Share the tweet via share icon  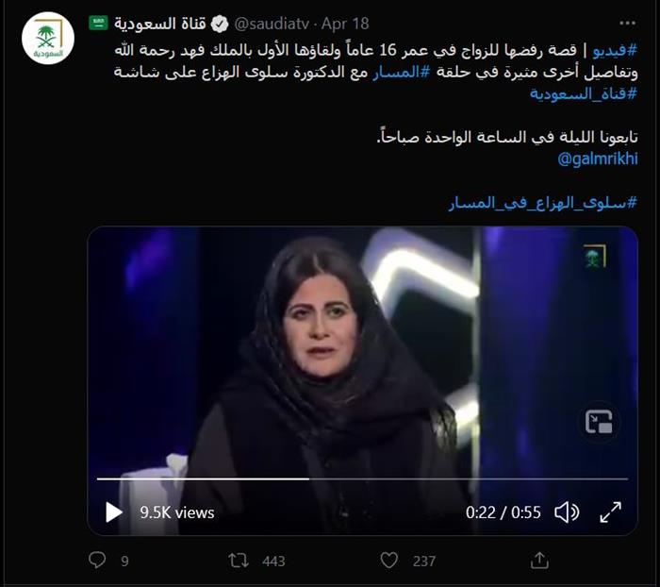click(x=539, y=561)
